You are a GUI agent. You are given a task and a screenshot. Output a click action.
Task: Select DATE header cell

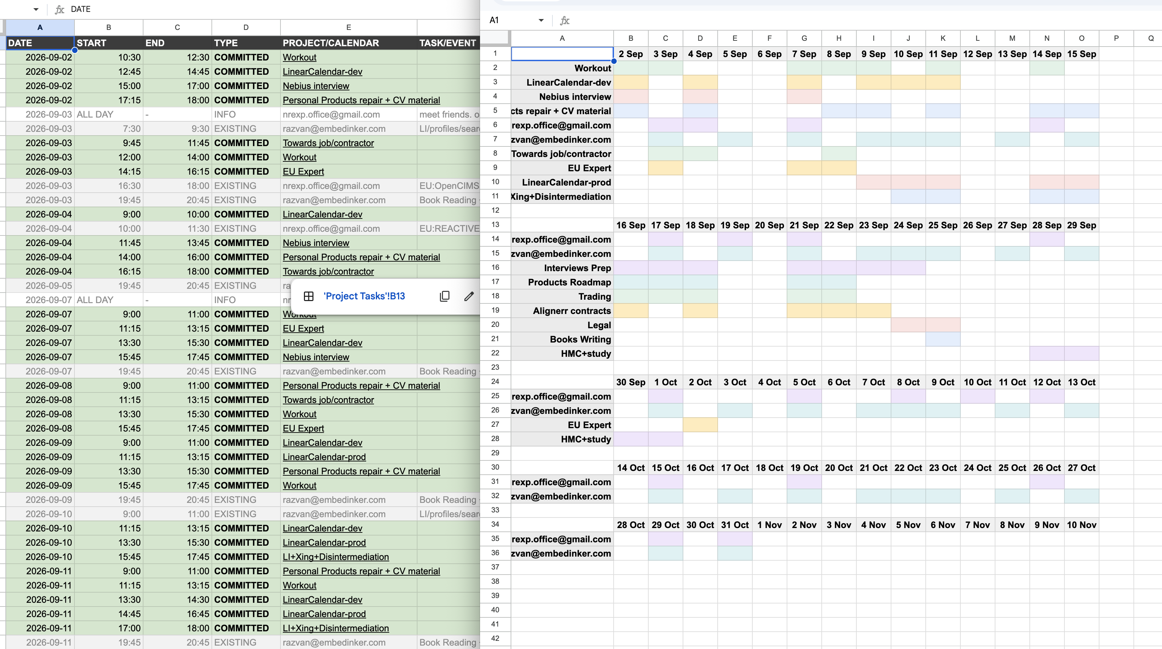pos(40,43)
